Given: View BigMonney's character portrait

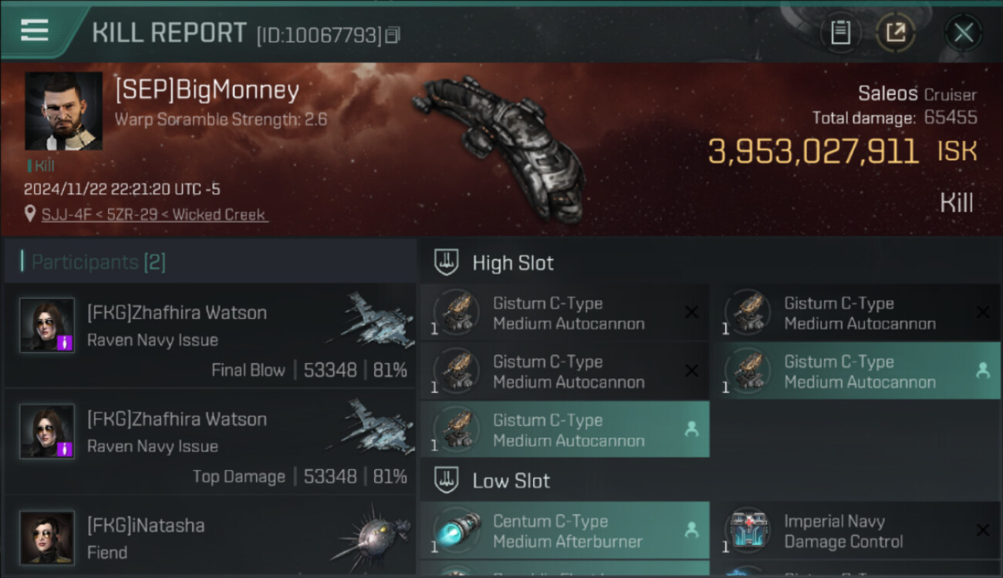Looking at the screenshot, I should click(63, 111).
